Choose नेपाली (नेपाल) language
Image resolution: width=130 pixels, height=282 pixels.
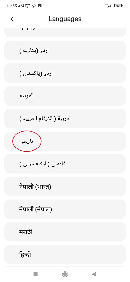[x=65, y=209]
